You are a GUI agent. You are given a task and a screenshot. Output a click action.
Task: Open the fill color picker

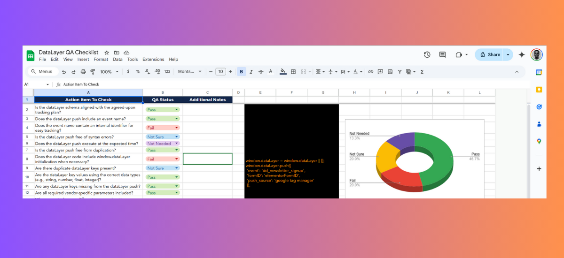click(283, 72)
